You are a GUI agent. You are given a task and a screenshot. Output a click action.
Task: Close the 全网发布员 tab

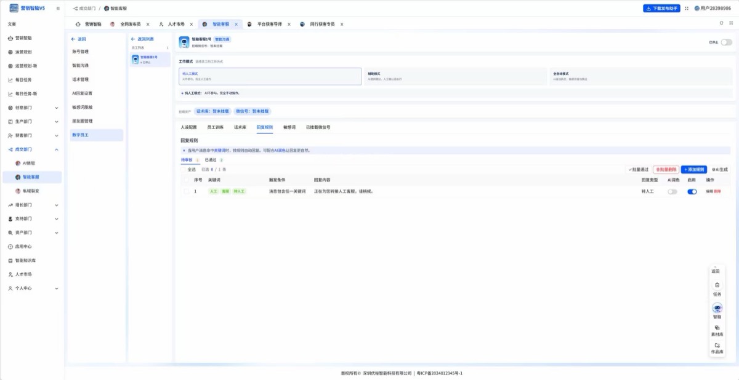pos(148,24)
